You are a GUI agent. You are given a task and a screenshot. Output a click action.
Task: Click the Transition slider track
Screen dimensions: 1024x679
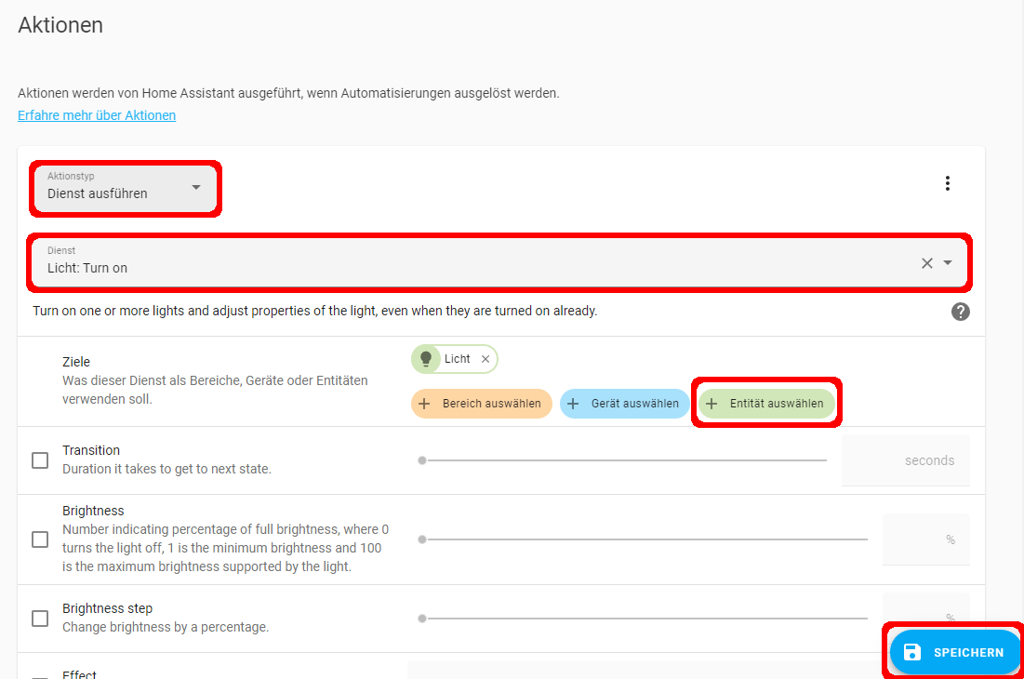click(x=623, y=460)
